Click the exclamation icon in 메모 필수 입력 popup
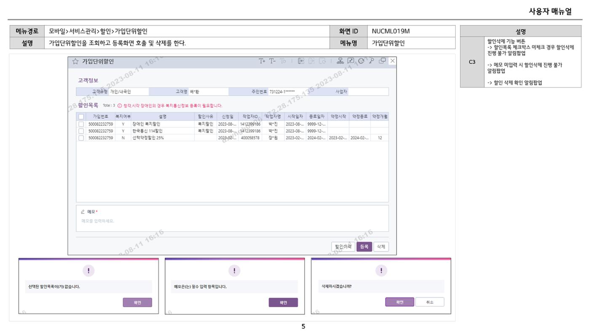 [235, 271]
